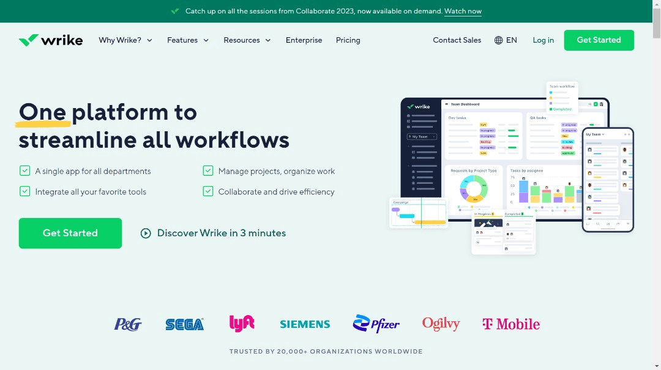Screen dimensions: 661x370
Task: Open the Pricing page from the navbar
Action: pos(348,40)
